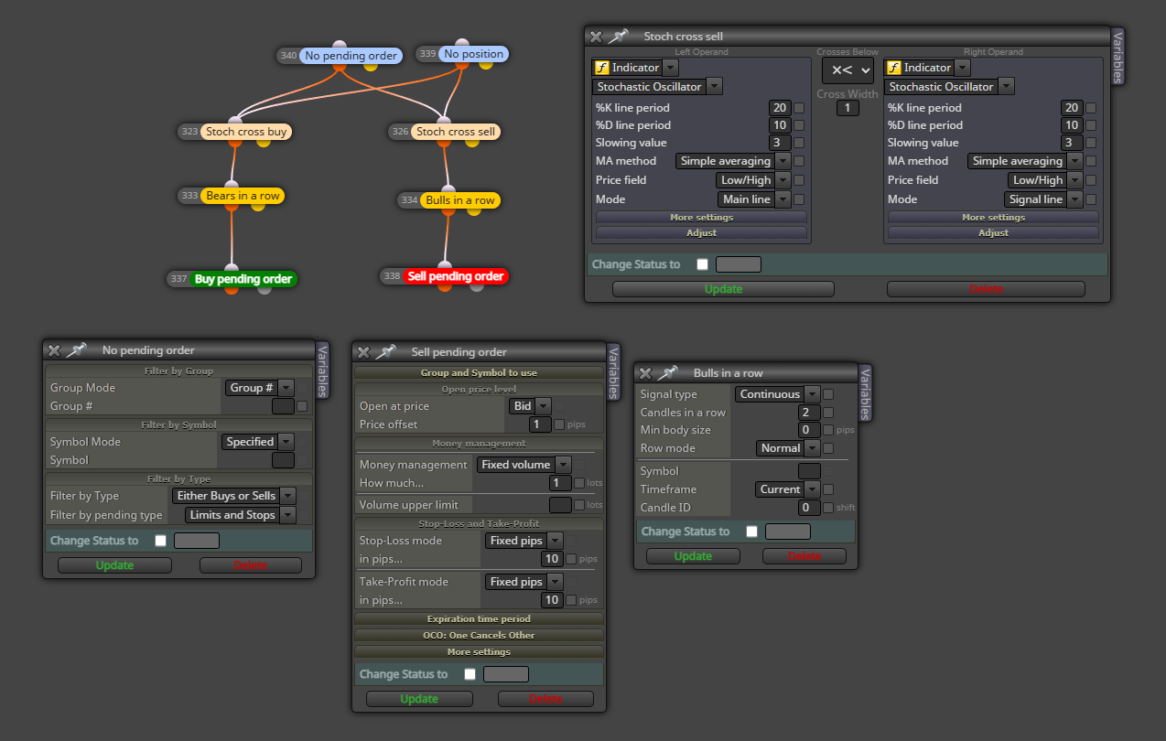Image resolution: width=1166 pixels, height=741 pixels.
Task: Pin the Bulls in a row panel
Action: coord(669,372)
